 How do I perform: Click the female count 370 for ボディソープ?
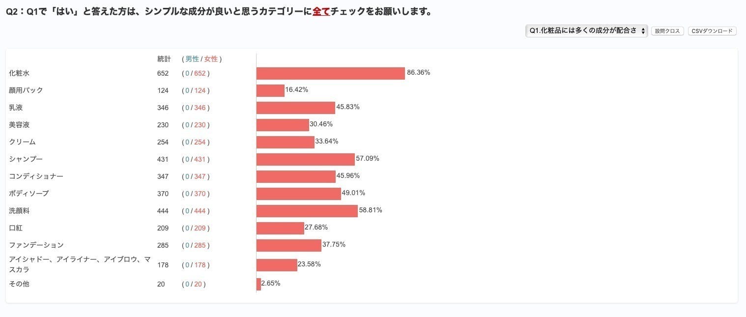[x=199, y=193]
